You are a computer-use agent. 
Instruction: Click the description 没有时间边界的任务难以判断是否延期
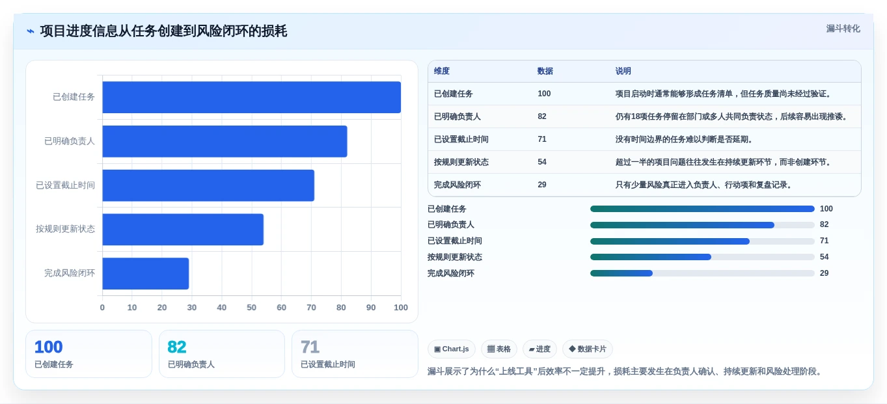click(684, 139)
